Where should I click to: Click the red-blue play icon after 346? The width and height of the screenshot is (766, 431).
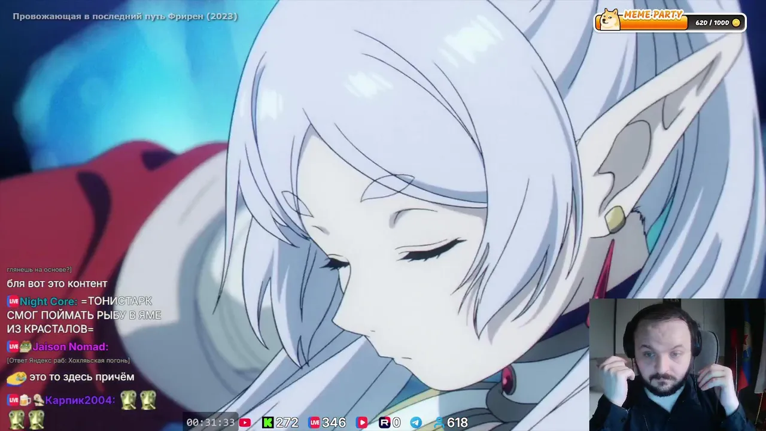pyautogui.click(x=361, y=423)
